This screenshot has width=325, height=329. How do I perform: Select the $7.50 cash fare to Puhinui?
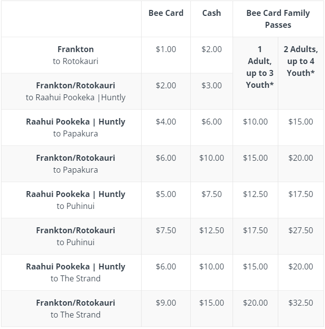[212, 194]
